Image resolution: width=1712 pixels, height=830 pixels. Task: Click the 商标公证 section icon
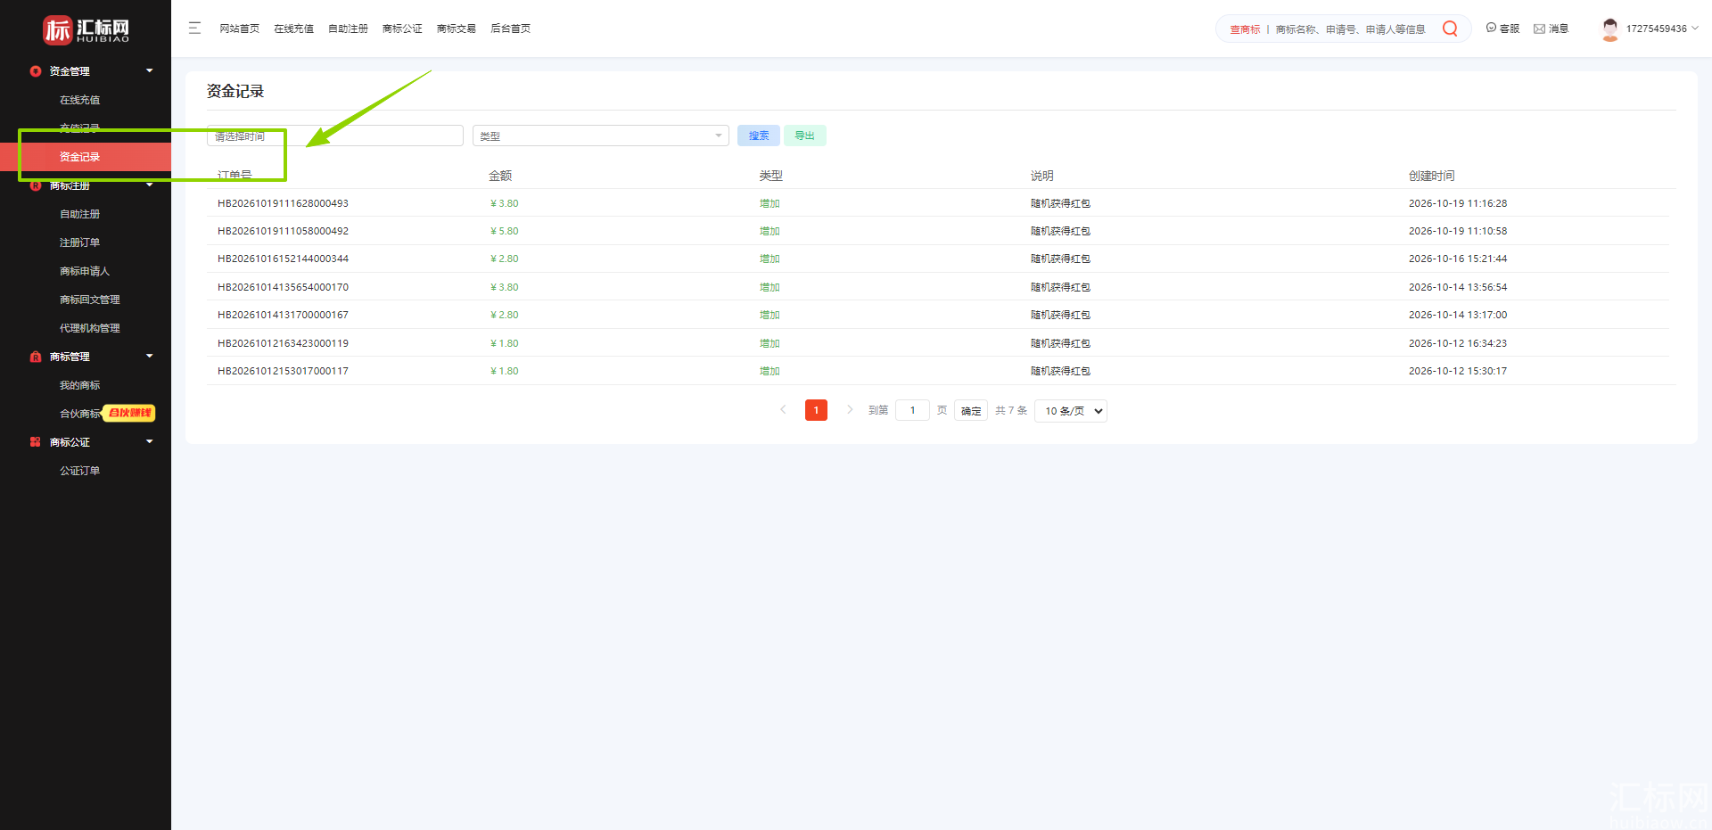tap(36, 442)
